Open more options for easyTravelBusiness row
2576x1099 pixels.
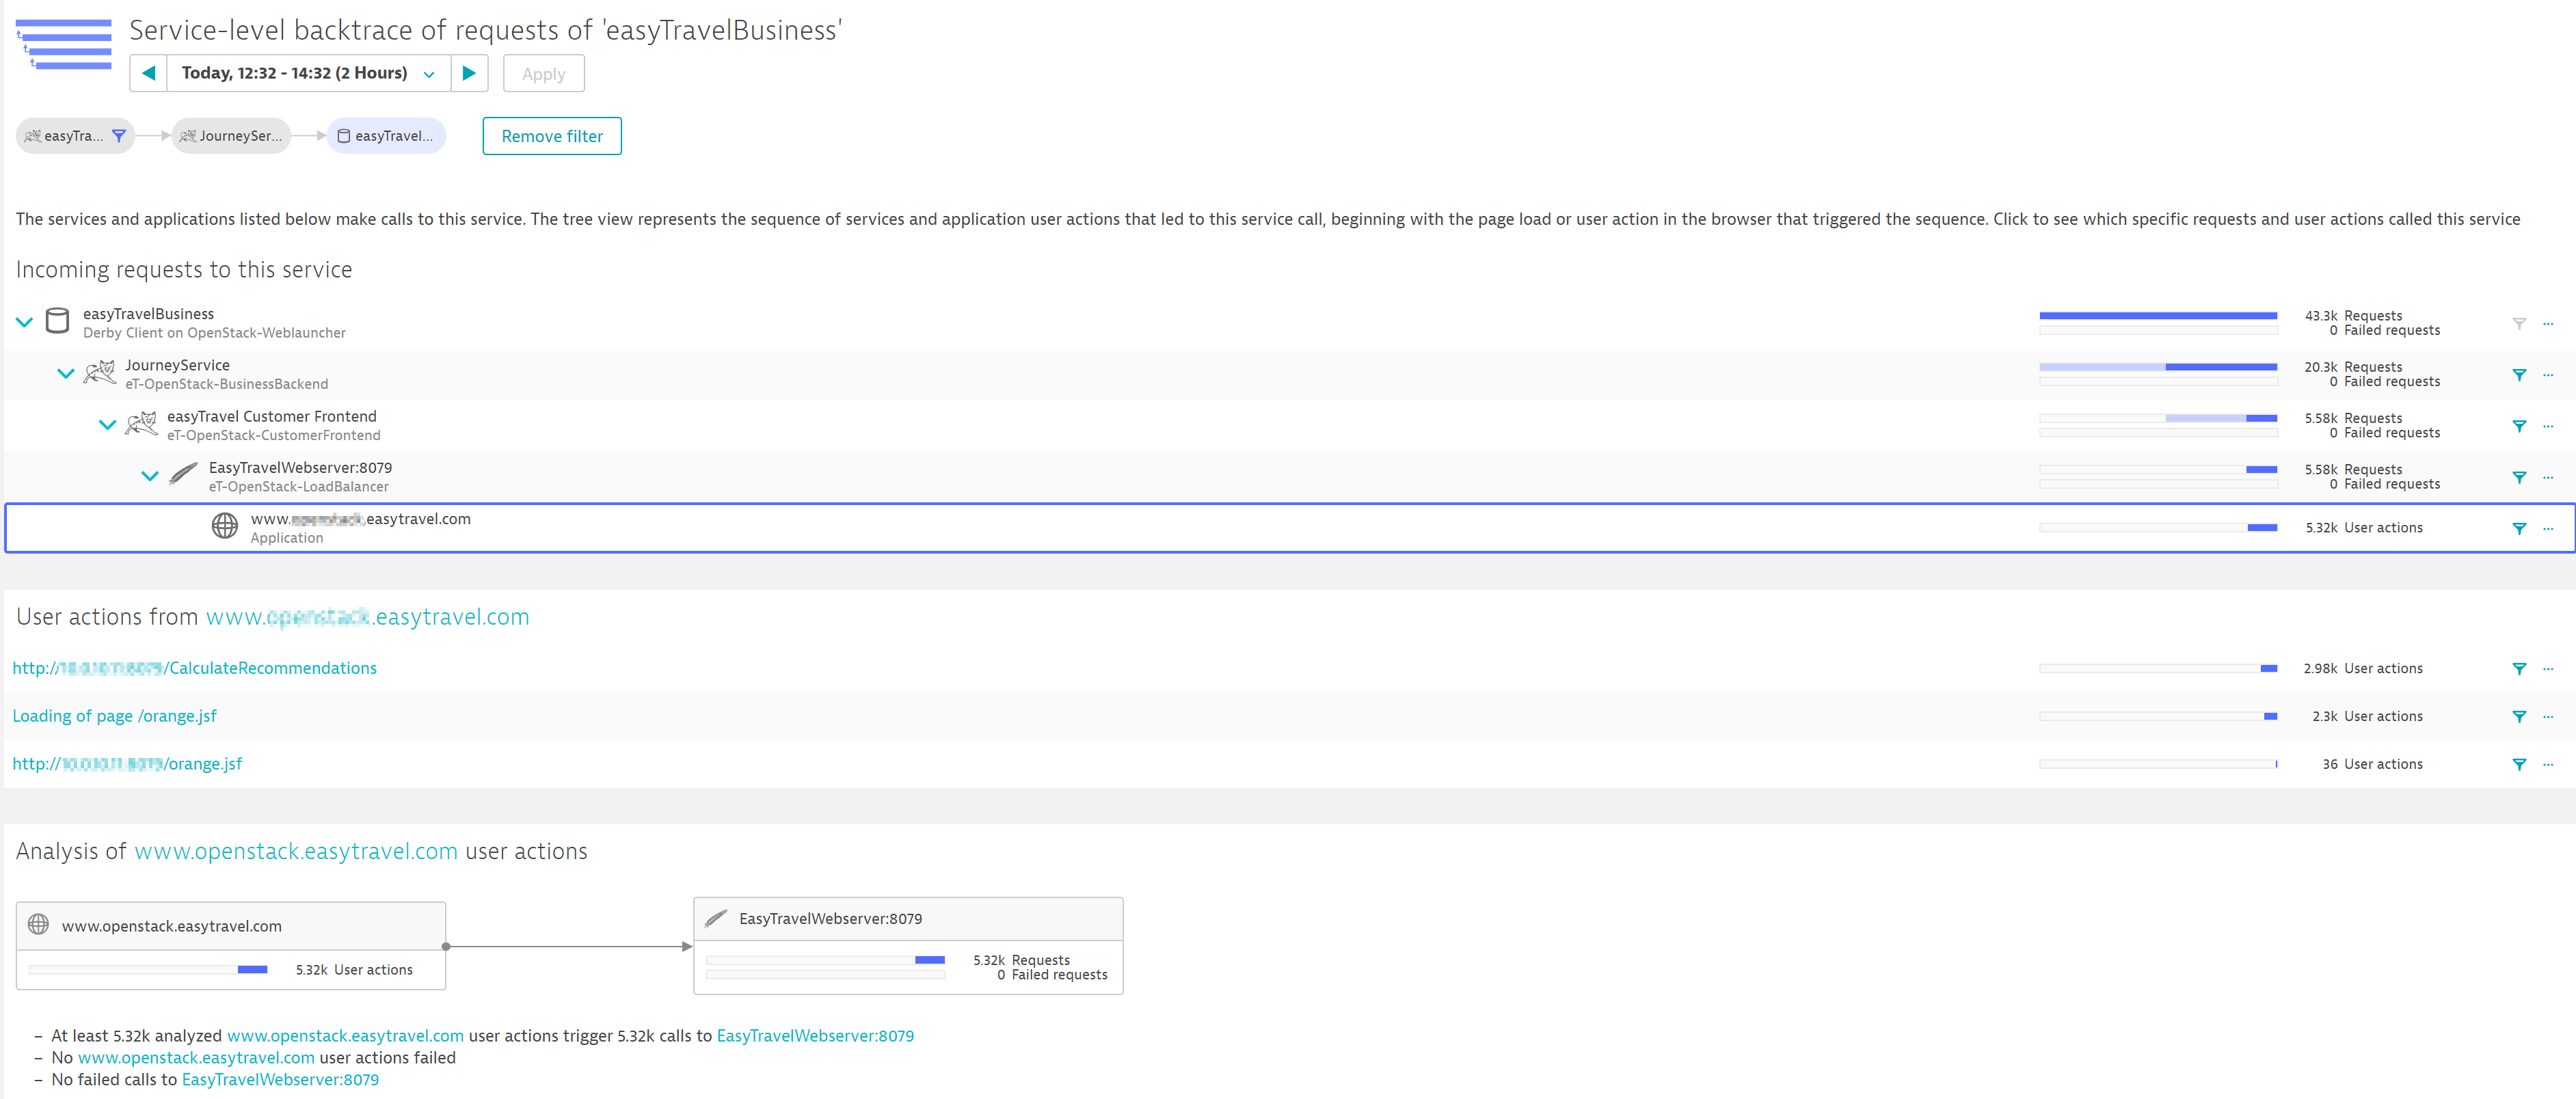click(x=2548, y=323)
